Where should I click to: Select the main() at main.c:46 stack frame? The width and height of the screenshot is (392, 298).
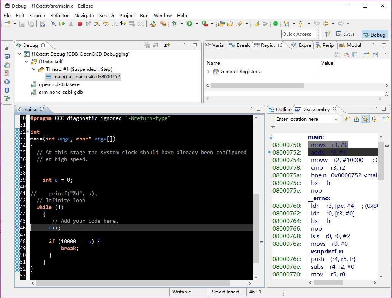[x=86, y=77]
